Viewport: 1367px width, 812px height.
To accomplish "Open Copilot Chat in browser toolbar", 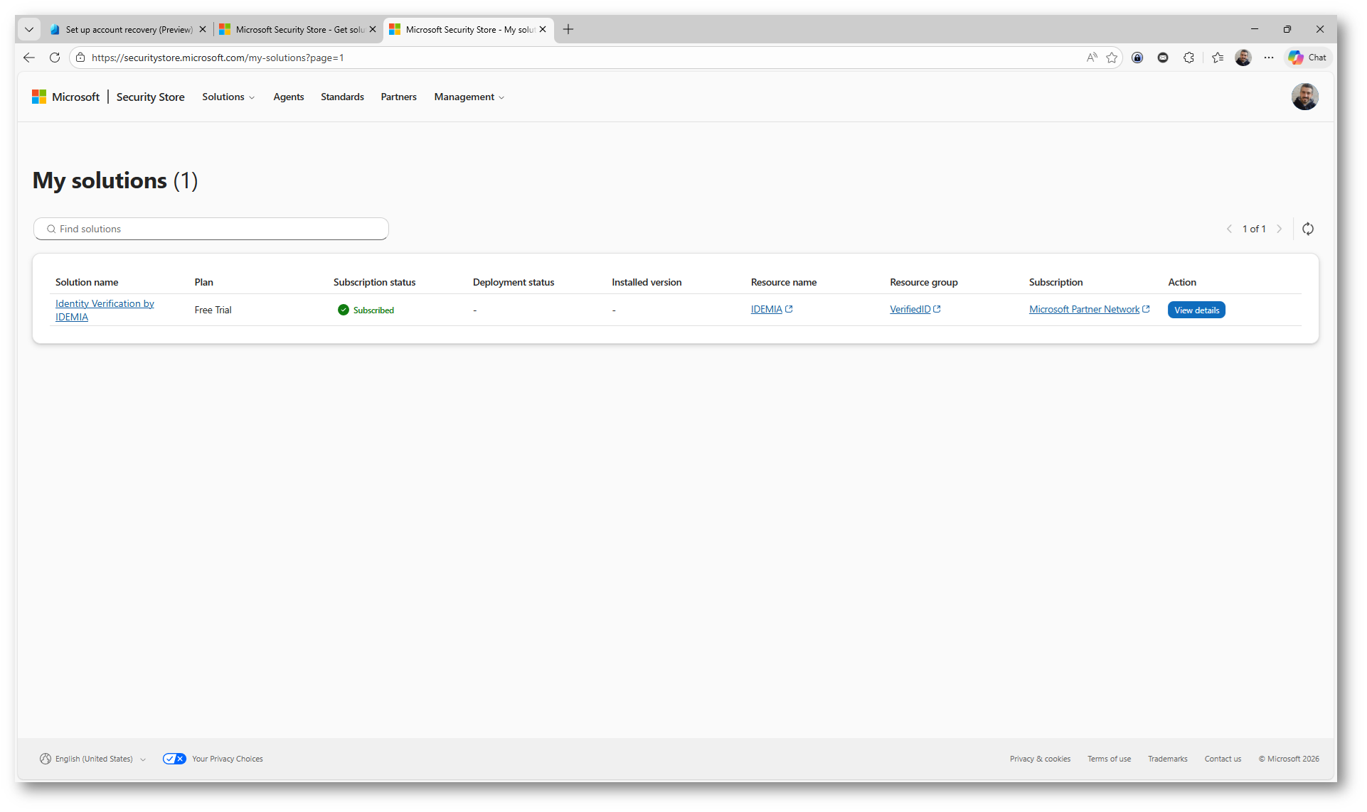I will click(1307, 58).
